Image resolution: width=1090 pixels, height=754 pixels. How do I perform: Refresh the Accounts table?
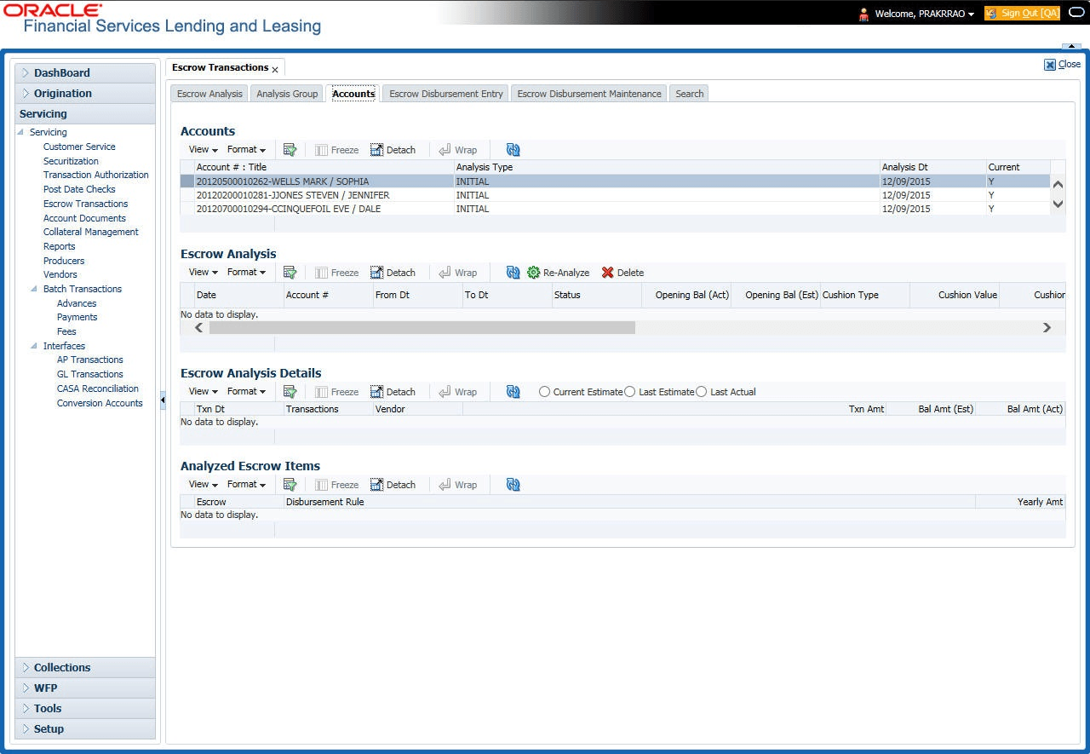[513, 150]
